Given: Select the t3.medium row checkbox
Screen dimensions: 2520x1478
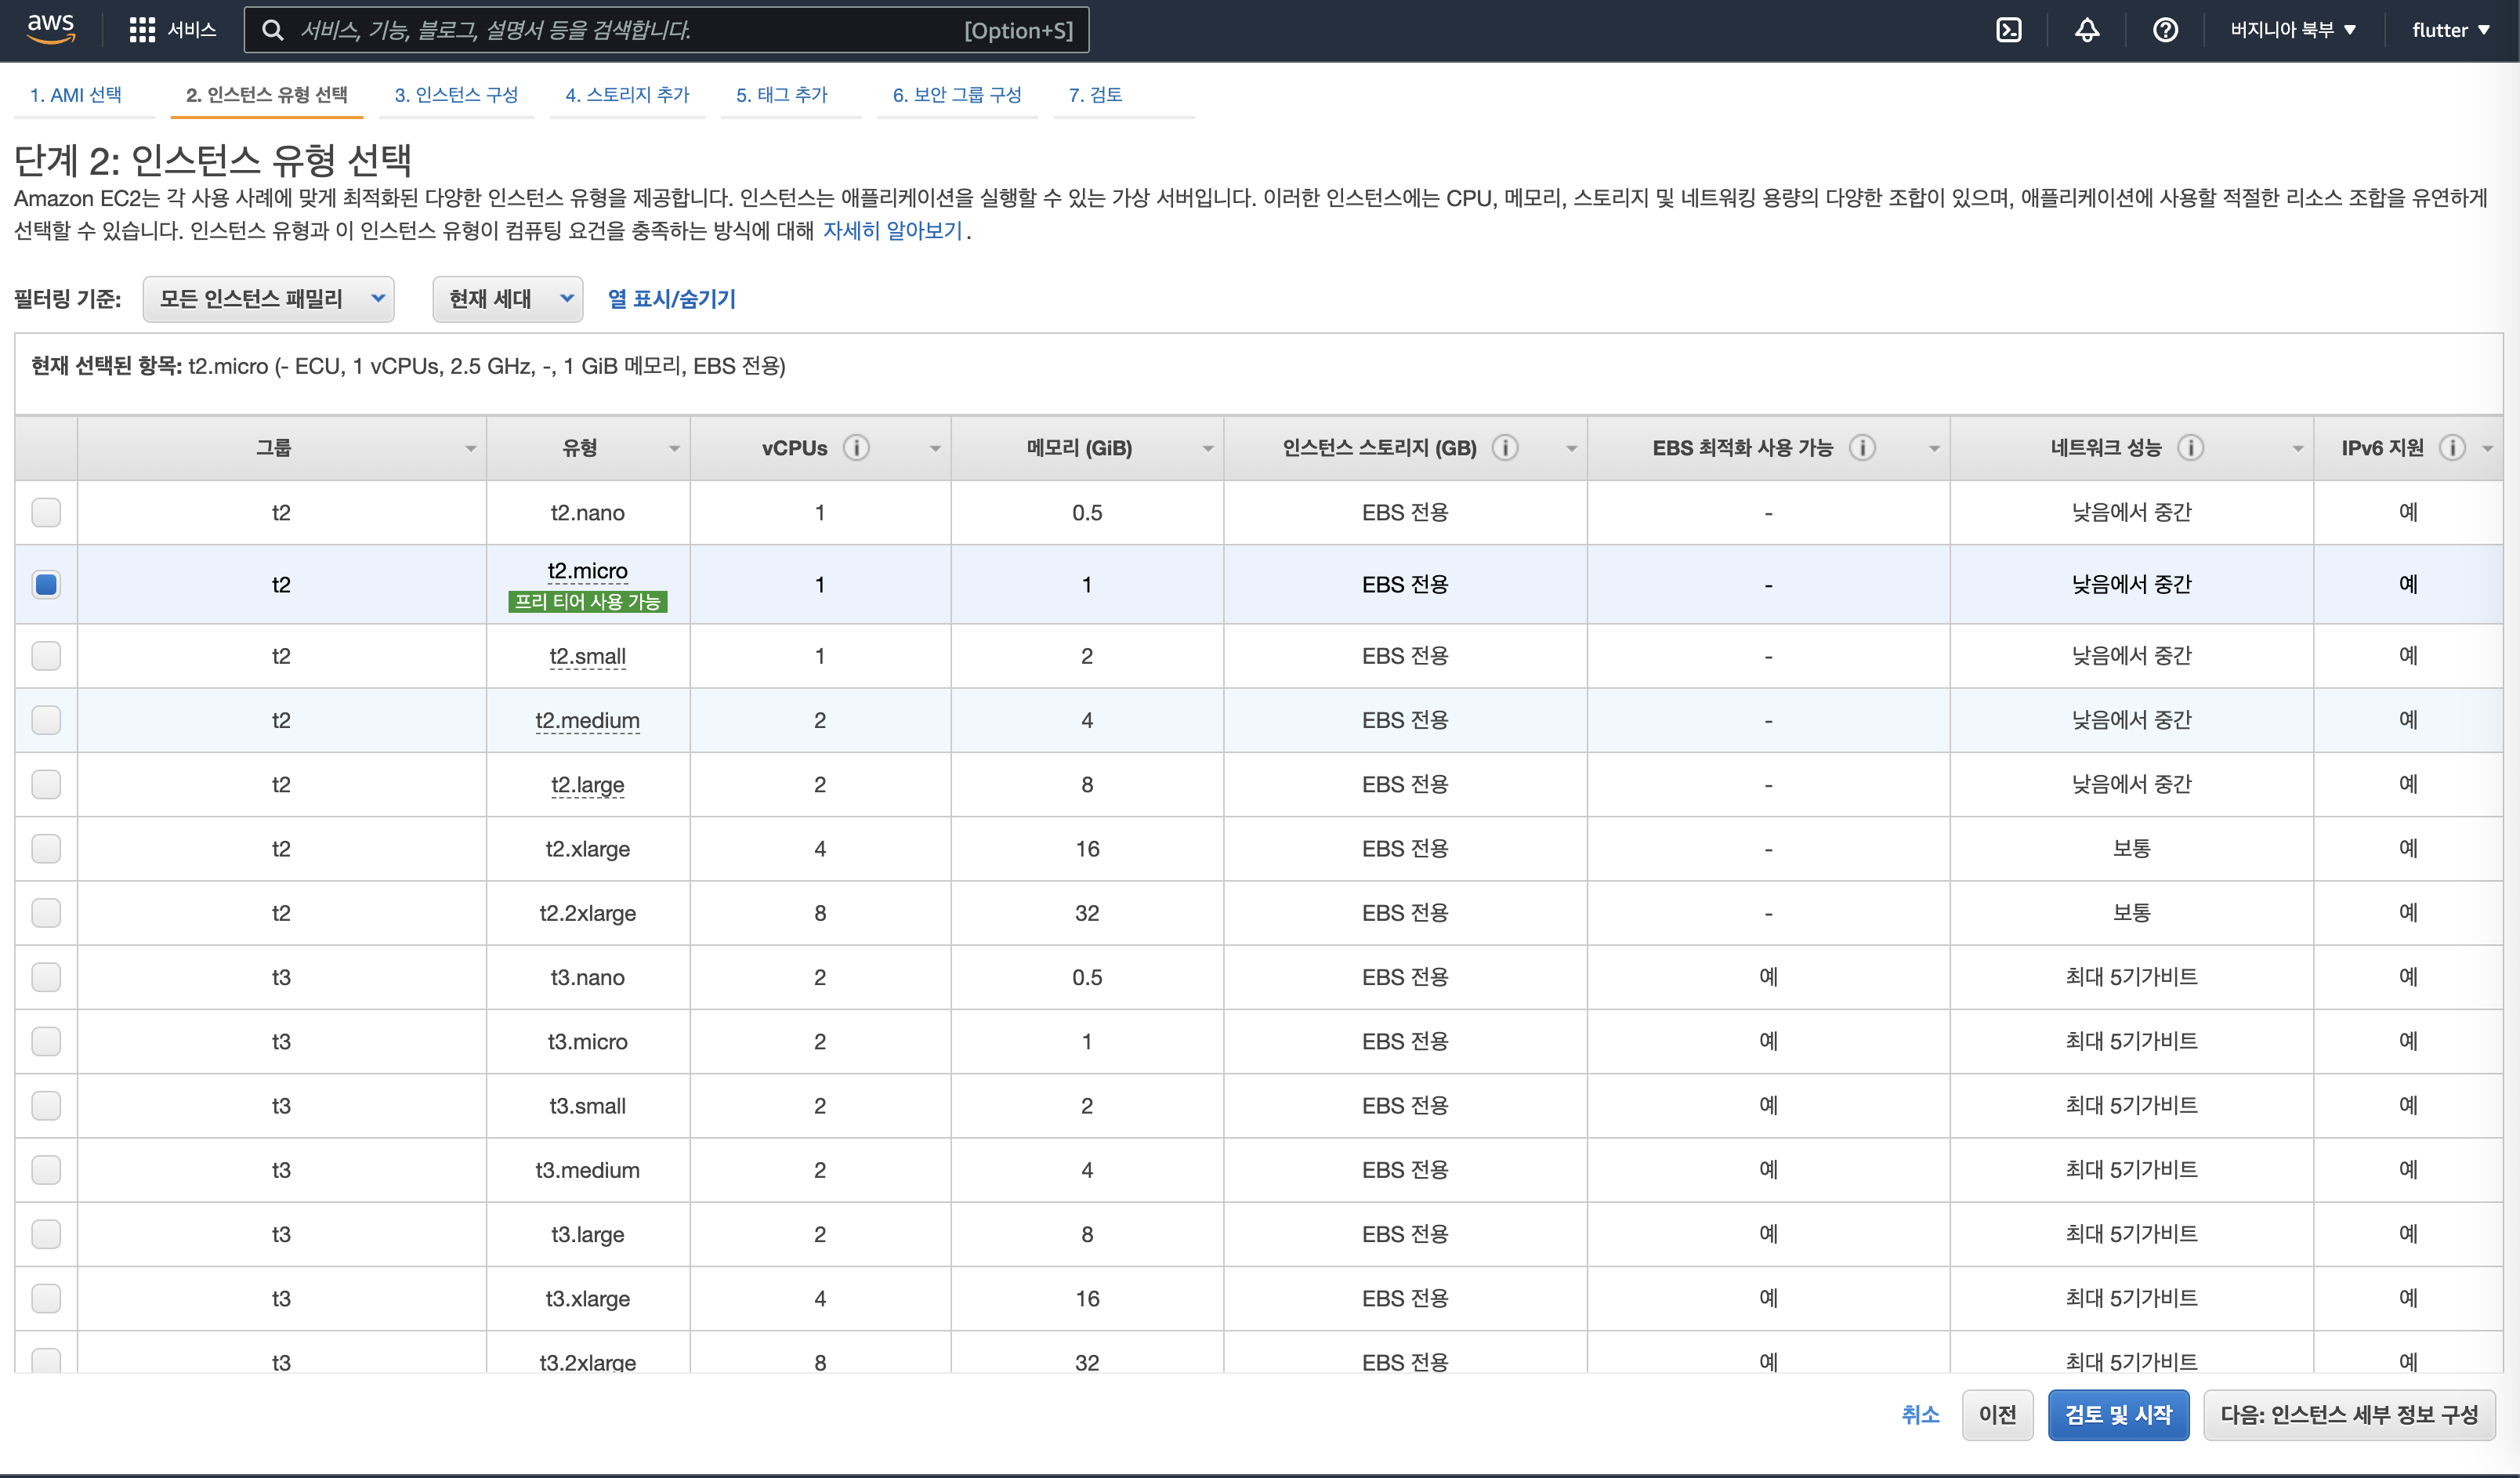Looking at the screenshot, I should click(x=46, y=1169).
